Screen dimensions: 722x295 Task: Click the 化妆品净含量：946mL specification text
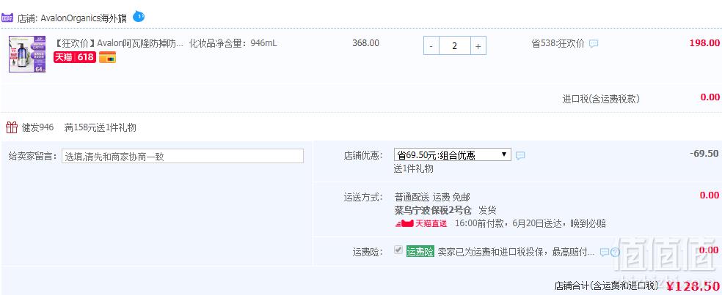coord(233,43)
